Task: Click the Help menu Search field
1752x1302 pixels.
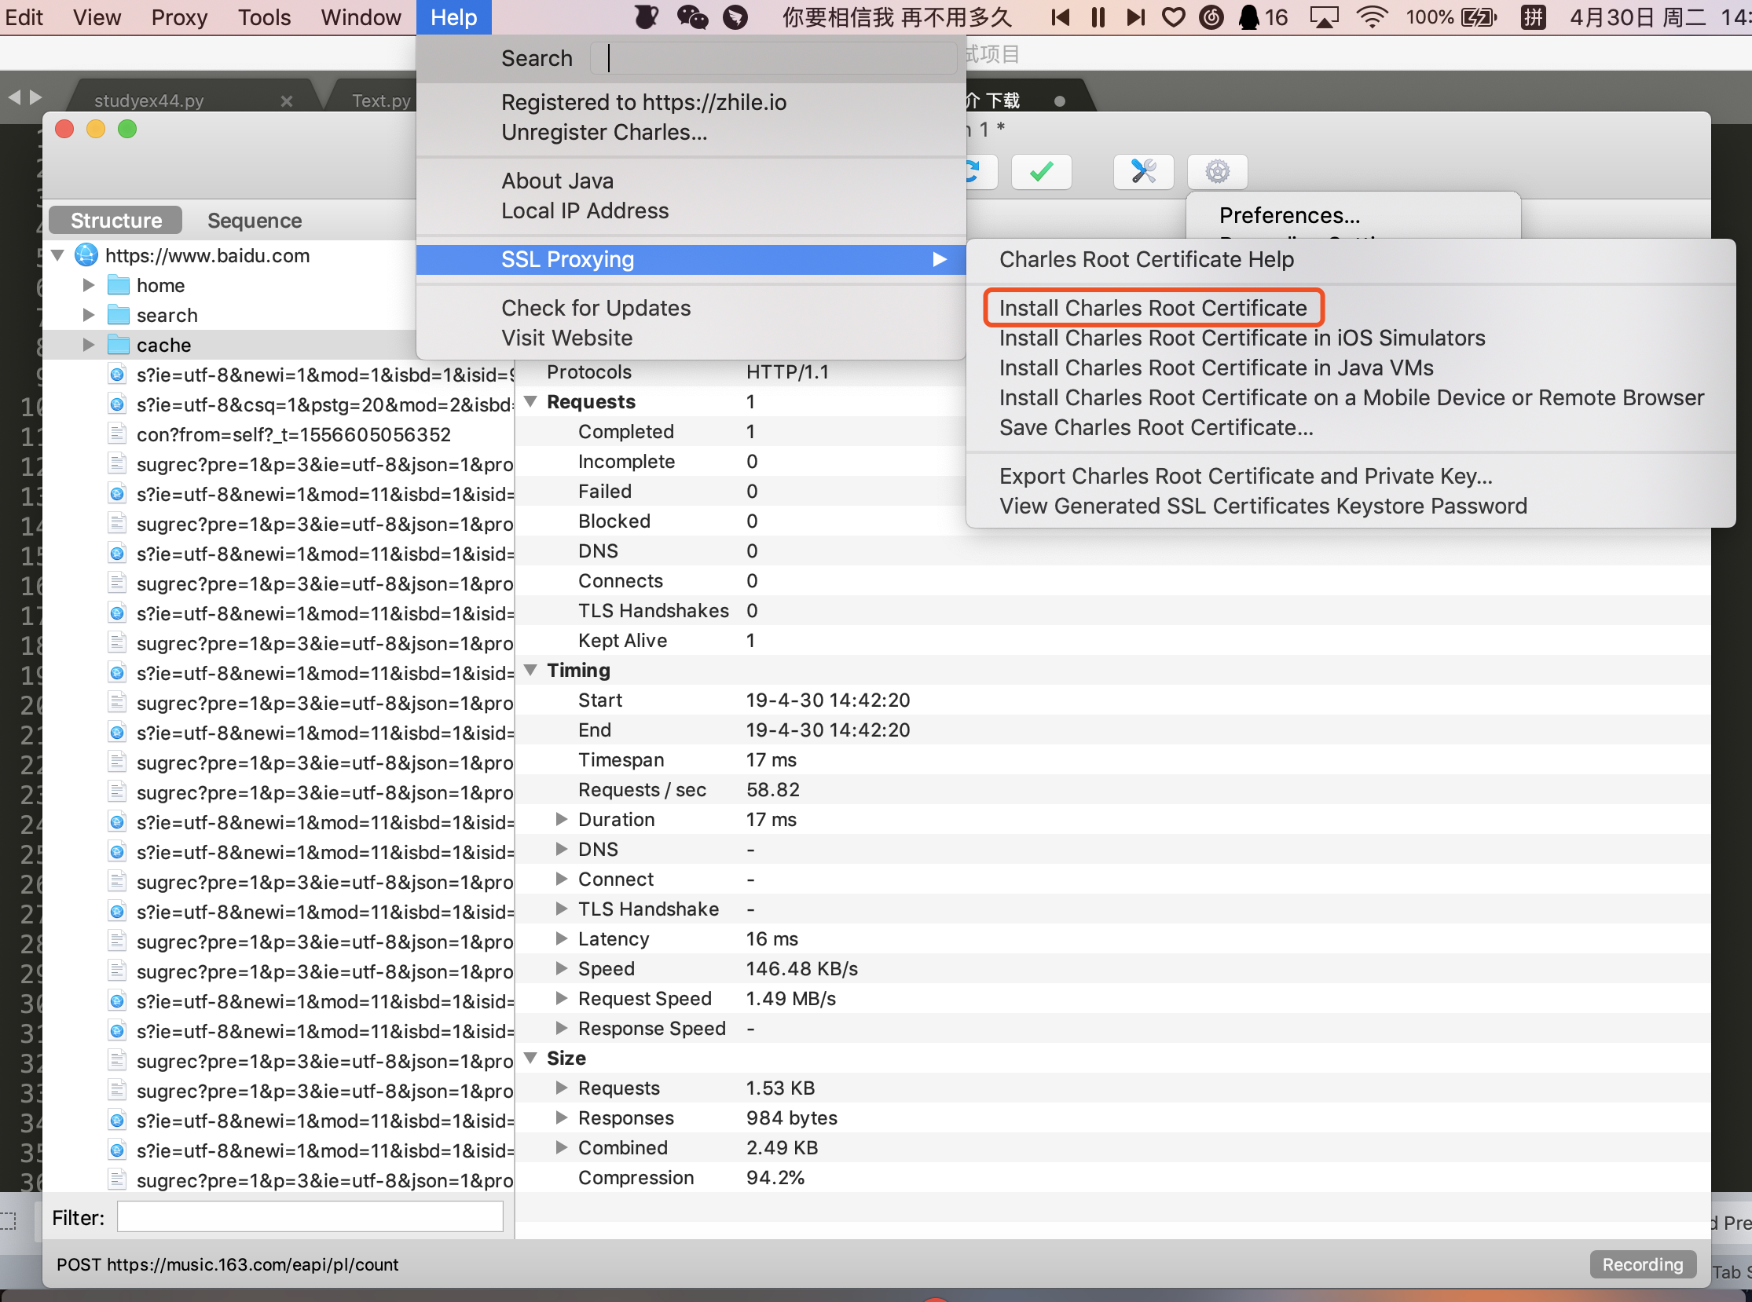Action: tap(773, 57)
